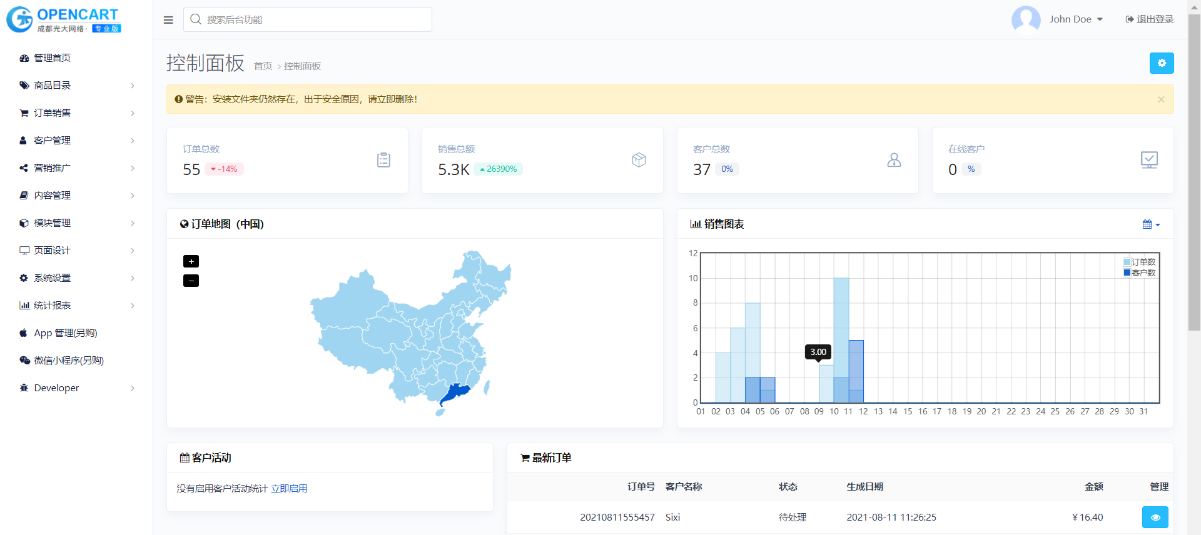This screenshot has width=1201, height=535.
Task: Click the 系统设置 gear icon
Action: point(24,278)
